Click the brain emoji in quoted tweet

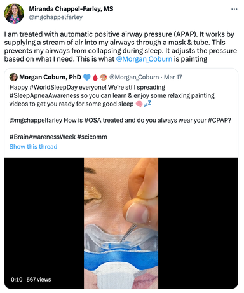tap(139, 104)
